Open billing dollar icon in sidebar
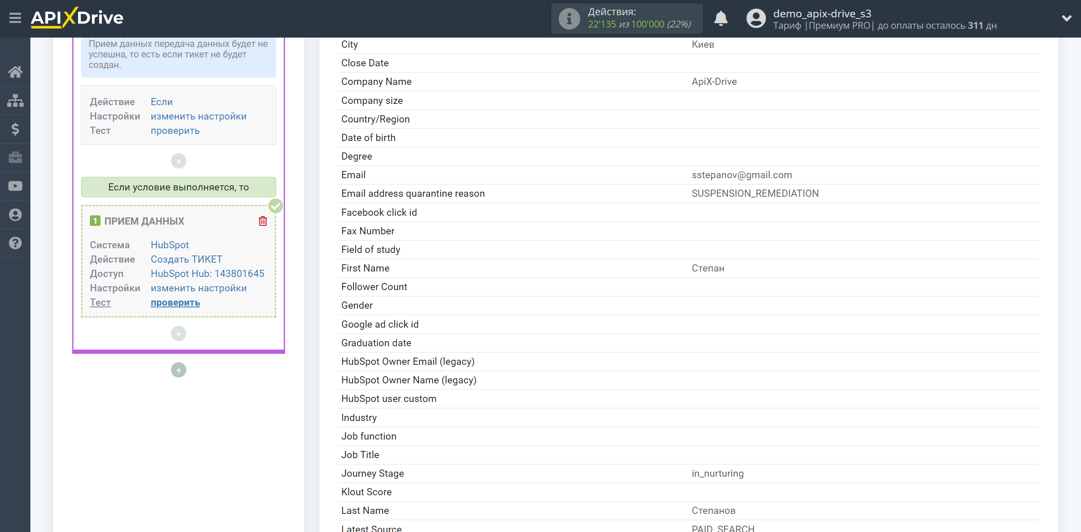Image resolution: width=1081 pixels, height=532 pixels. click(x=15, y=129)
